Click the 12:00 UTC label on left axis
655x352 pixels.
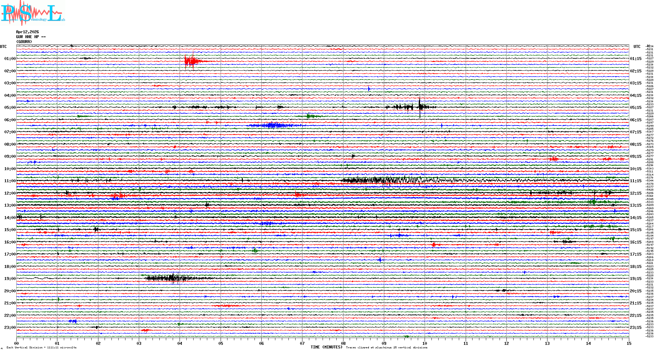pos(10,193)
